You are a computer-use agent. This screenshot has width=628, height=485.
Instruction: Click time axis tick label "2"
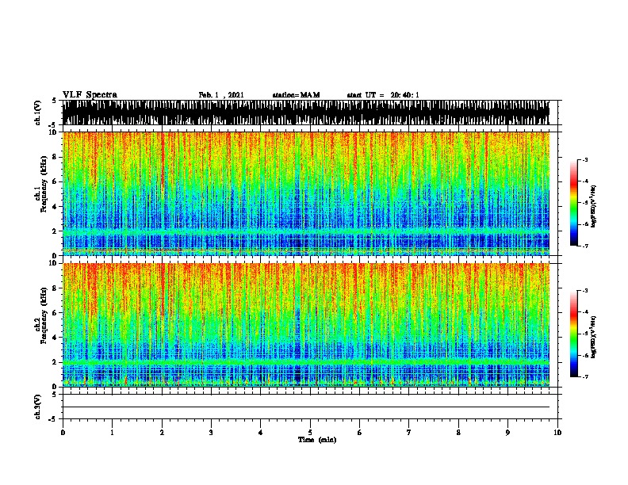162,433
